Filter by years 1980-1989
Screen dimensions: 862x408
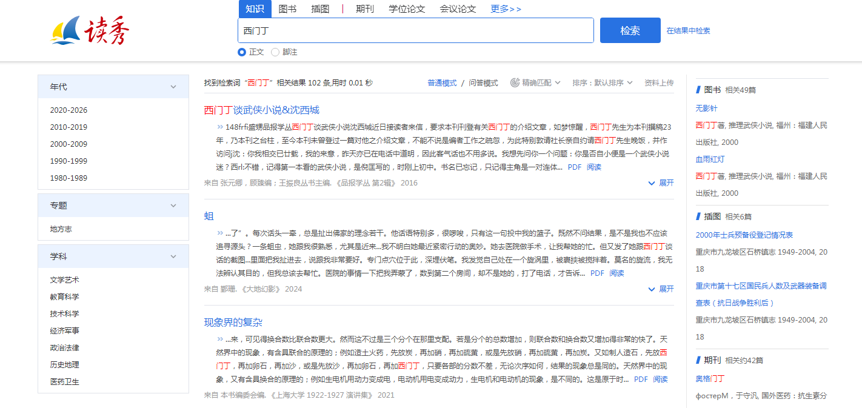68,178
